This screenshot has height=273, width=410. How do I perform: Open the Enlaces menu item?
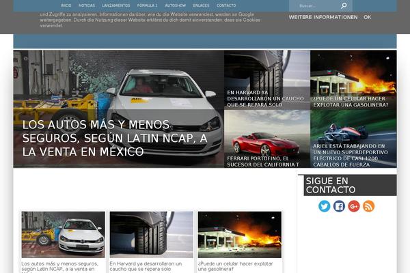(x=201, y=5)
